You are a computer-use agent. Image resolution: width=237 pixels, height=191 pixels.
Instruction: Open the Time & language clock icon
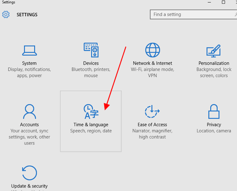91,112
